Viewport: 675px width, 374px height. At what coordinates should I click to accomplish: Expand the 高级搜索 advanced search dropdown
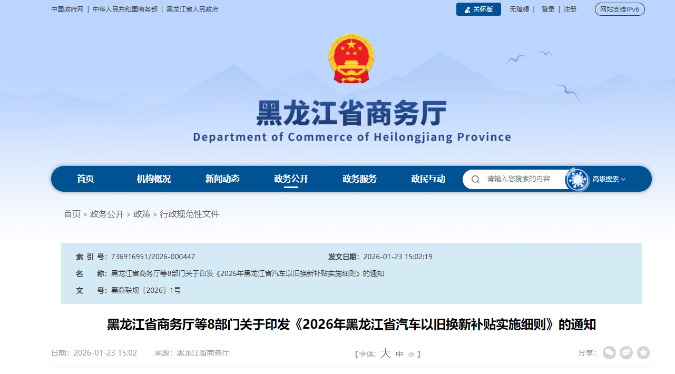tap(609, 179)
